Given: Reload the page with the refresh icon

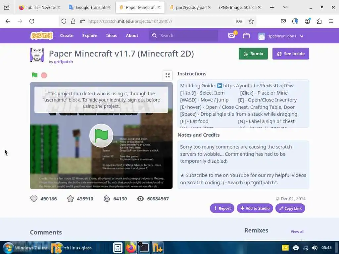Looking at the screenshot, I should point(32,21).
